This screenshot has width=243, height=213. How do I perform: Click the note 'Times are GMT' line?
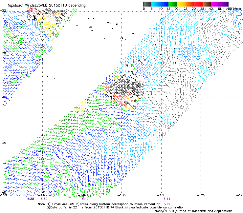point(104,204)
